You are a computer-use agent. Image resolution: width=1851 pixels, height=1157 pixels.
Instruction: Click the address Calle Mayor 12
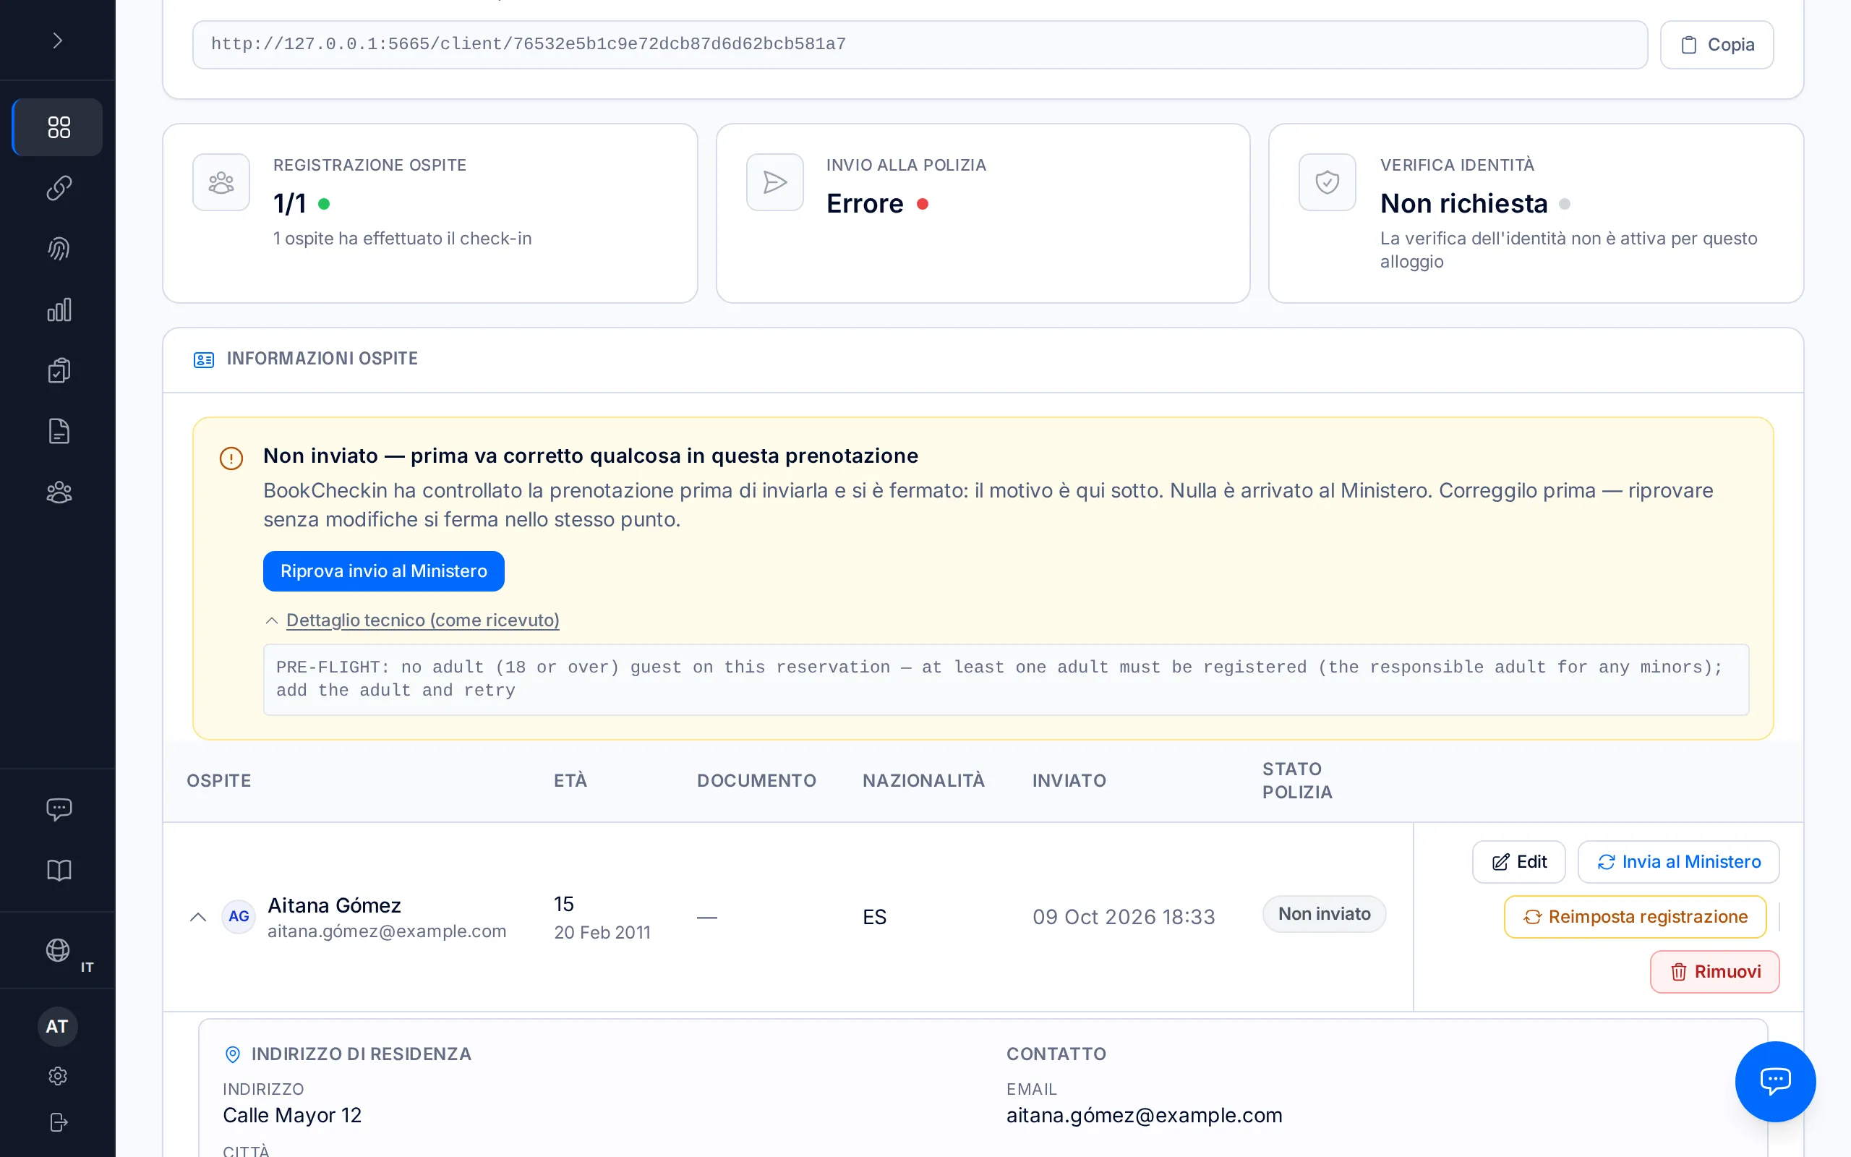point(292,1116)
